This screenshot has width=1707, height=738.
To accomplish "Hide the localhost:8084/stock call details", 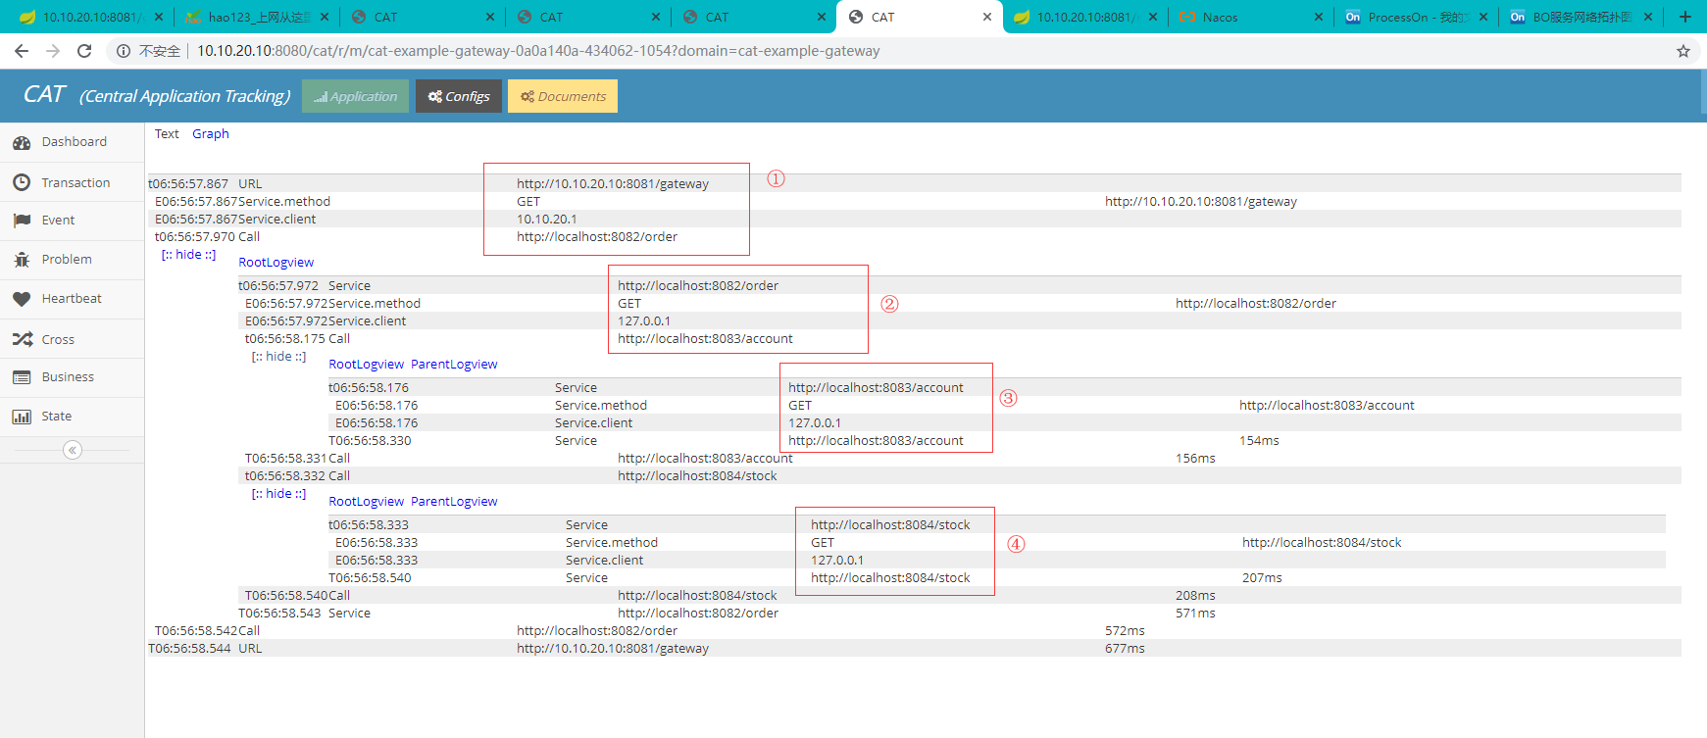I will point(278,494).
